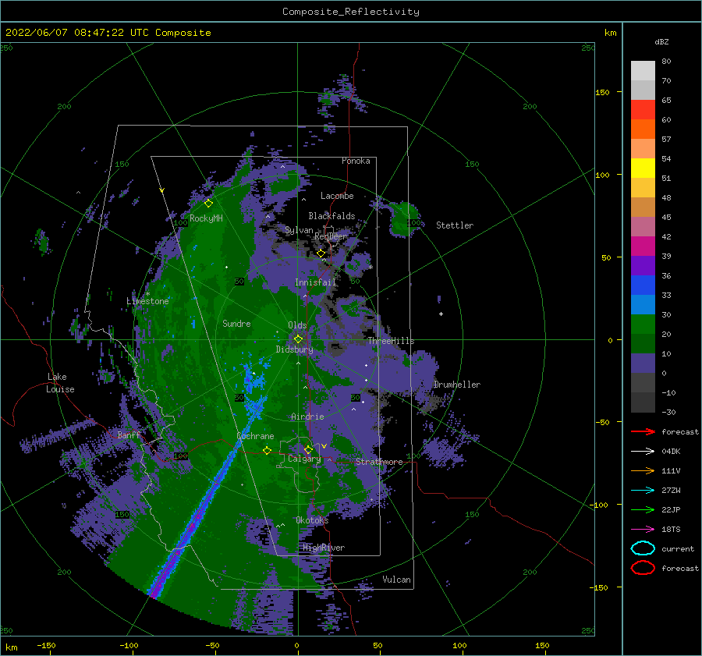Click the Composite_Reflectivity title
The width and height of the screenshot is (702, 656).
(351, 11)
